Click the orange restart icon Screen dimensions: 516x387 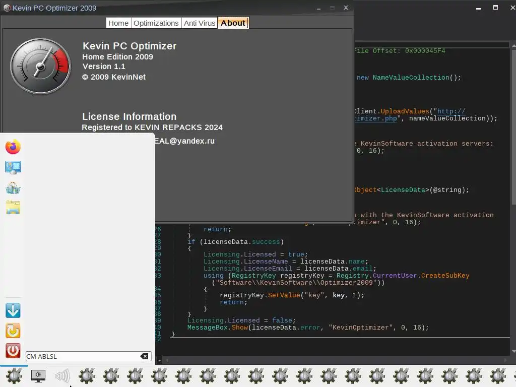(x=13, y=331)
